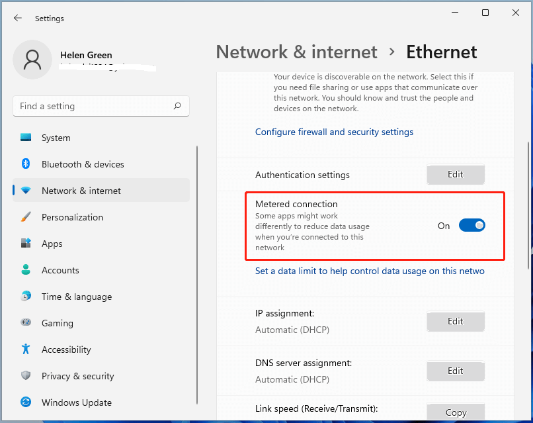The height and width of the screenshot is (423, 533).
Task: Click the search magnifier icon
Action: (x=177, y=106)
